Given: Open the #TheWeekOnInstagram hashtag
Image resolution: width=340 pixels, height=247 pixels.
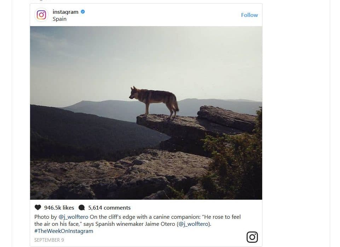Looking at the screenshot, I should pos(64,231).
